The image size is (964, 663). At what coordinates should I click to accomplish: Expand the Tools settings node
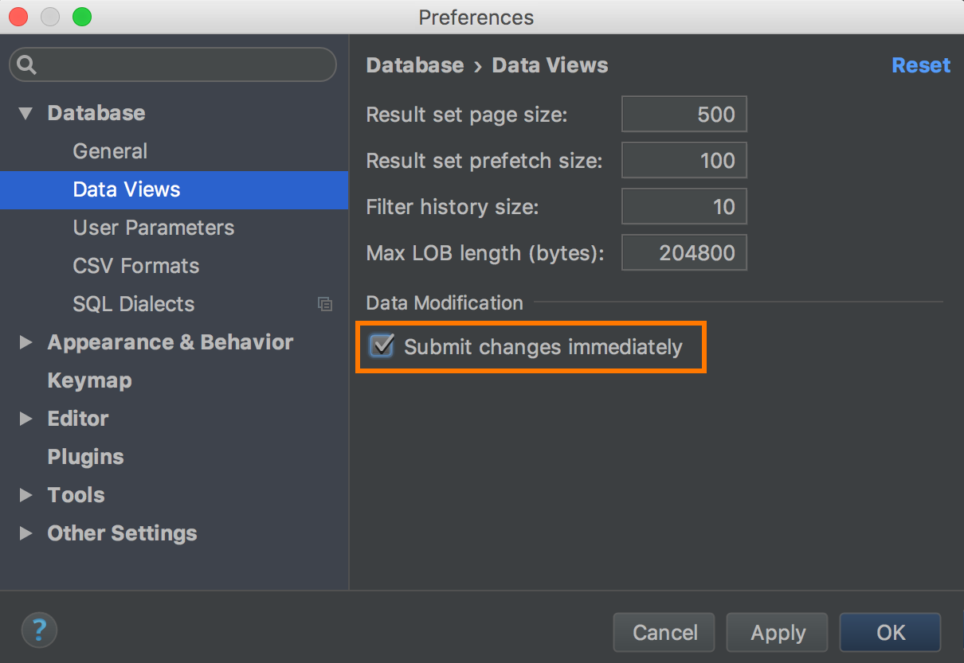(x=25, y=495)
